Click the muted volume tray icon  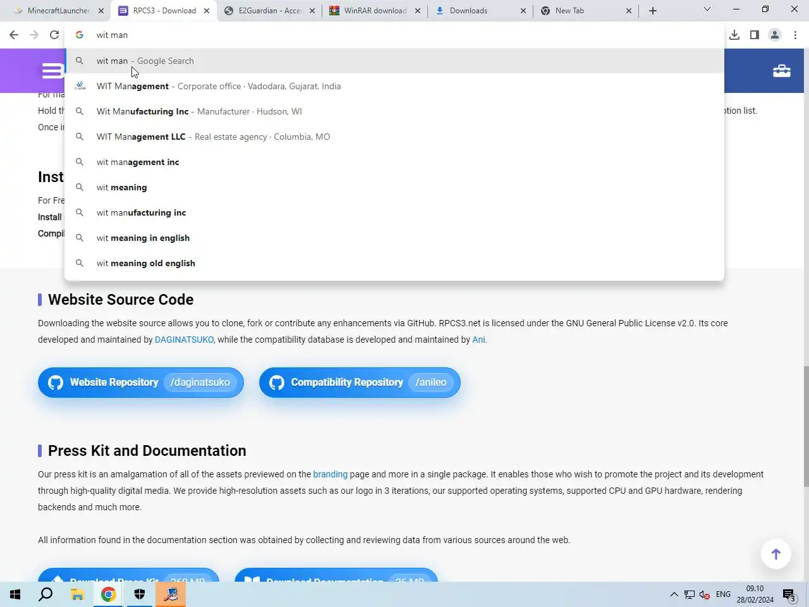(705, 594)
